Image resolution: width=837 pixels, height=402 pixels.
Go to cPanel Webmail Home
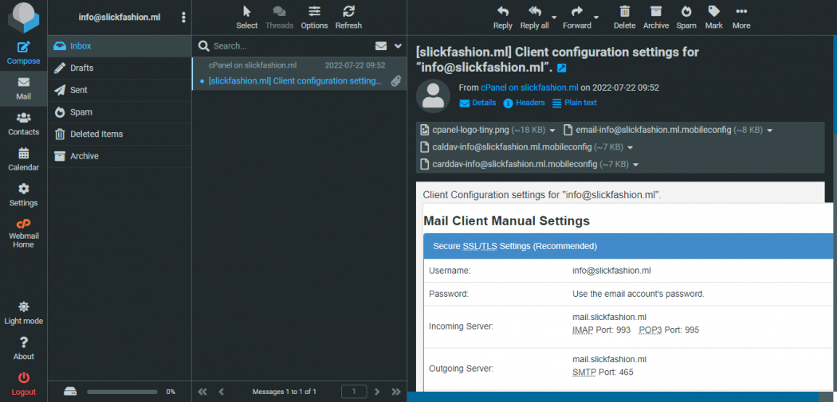pyautogui.click(x=23, y=233)
